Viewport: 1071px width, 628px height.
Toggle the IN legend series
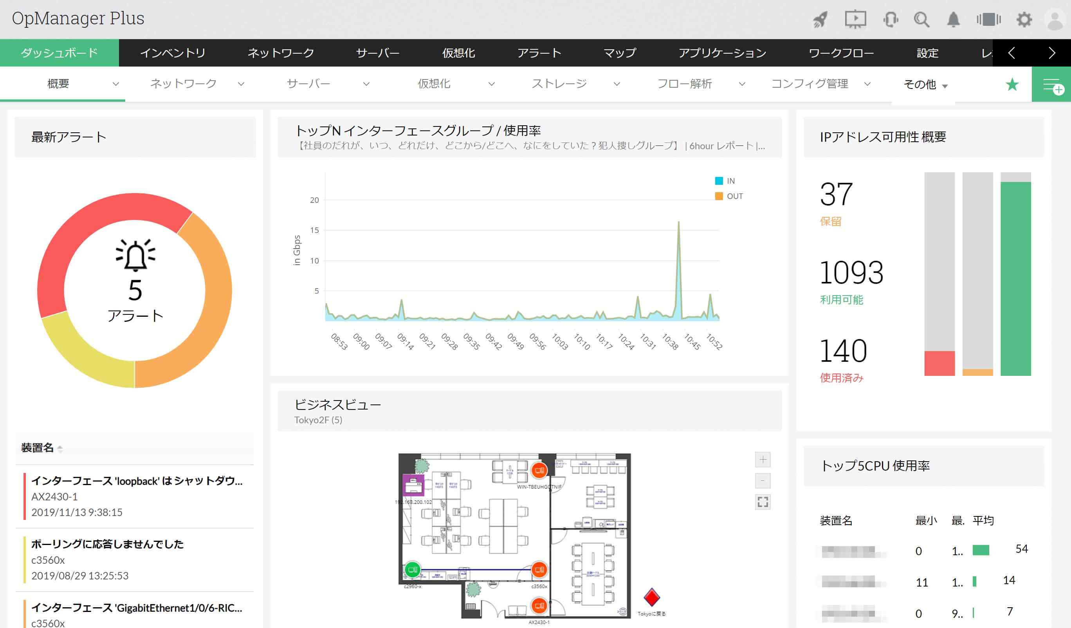coord(725,181)
